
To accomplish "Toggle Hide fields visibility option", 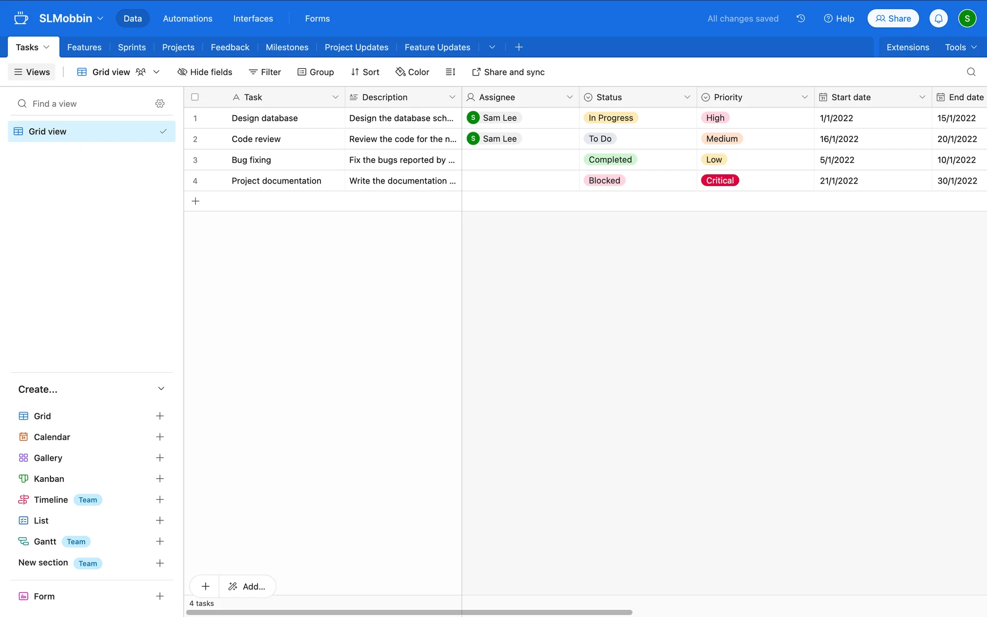I will [x=205, y=72].
